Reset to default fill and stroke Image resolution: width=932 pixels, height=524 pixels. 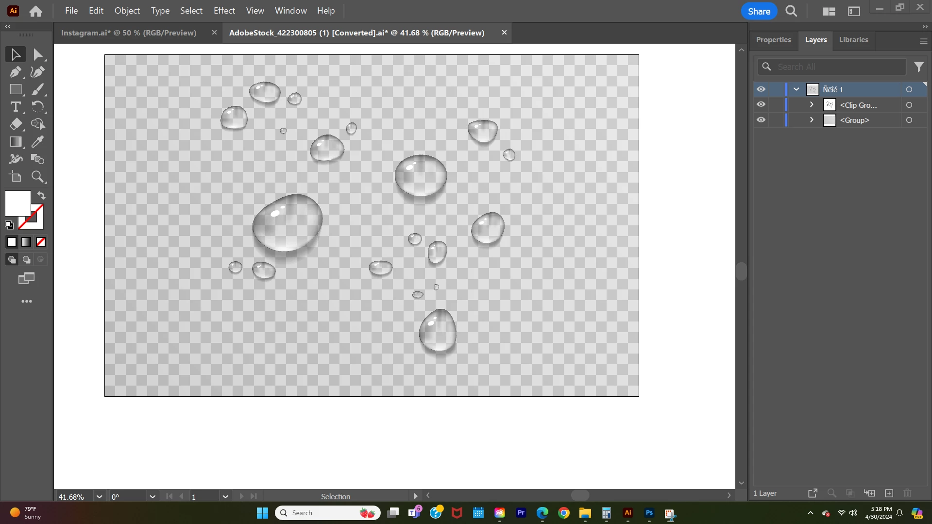(x=9, y=225)
